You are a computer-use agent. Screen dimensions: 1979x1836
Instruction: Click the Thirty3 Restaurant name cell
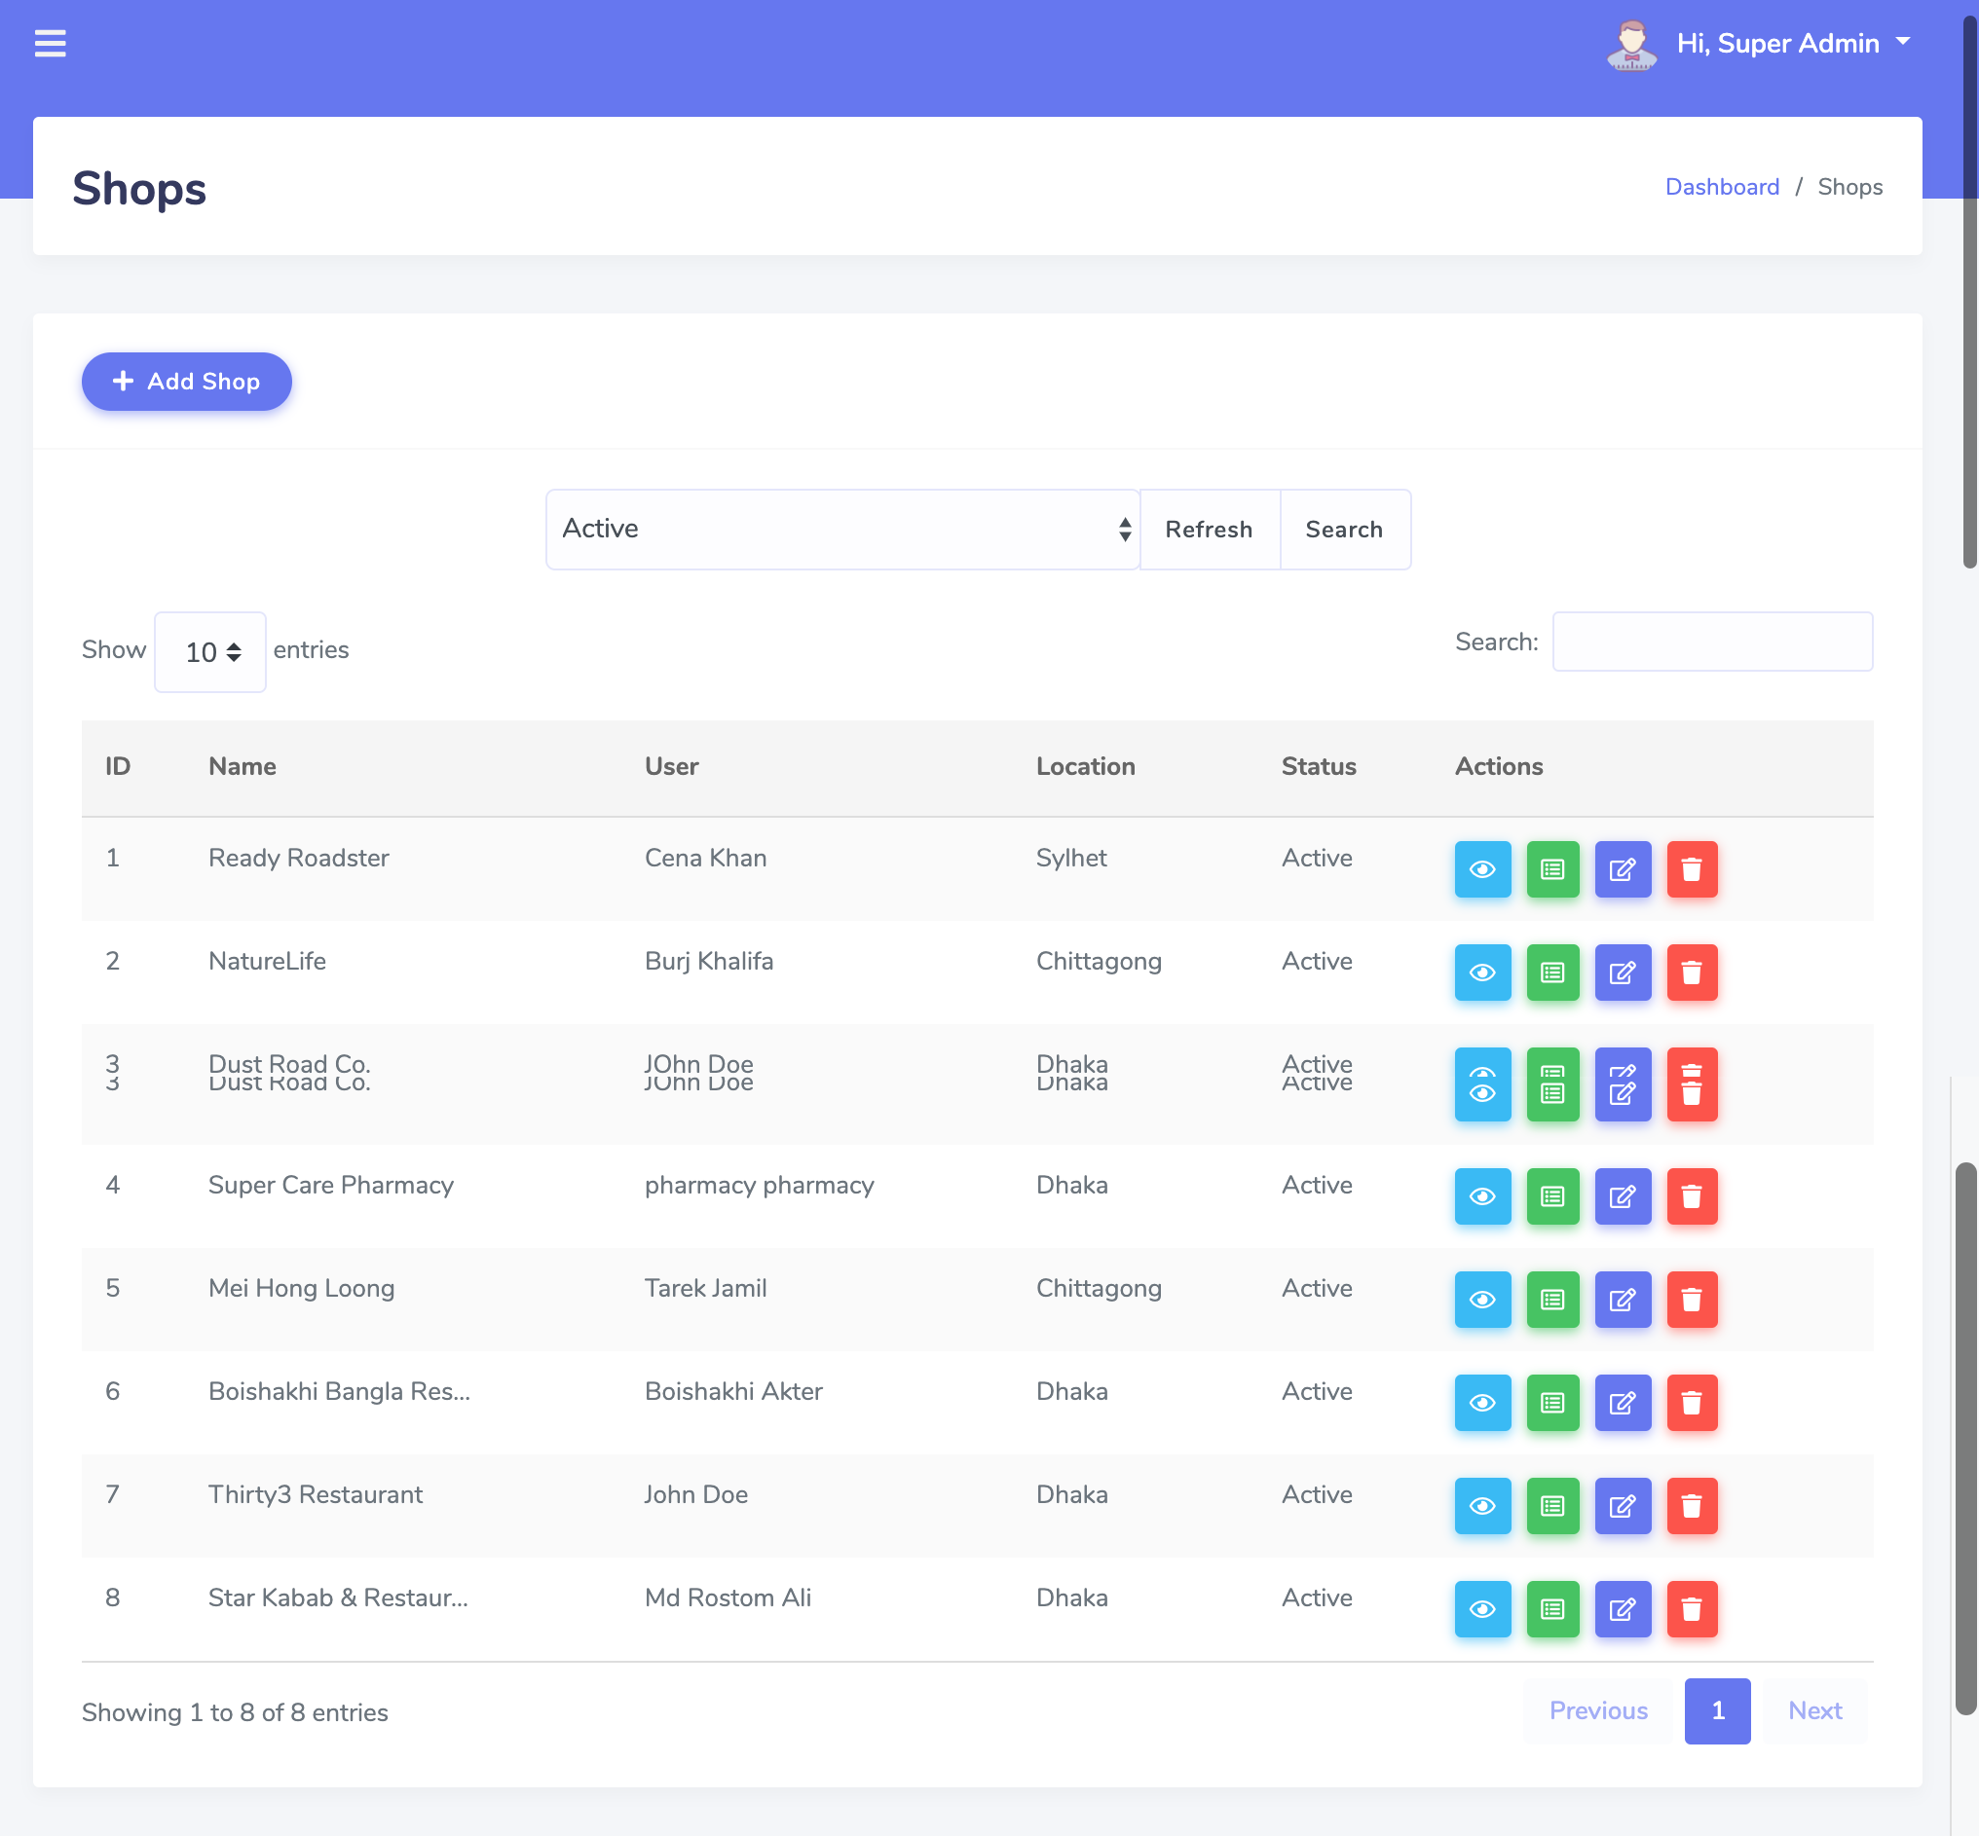[316, 1495]
